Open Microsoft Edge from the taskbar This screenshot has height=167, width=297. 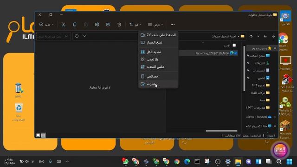187,161
